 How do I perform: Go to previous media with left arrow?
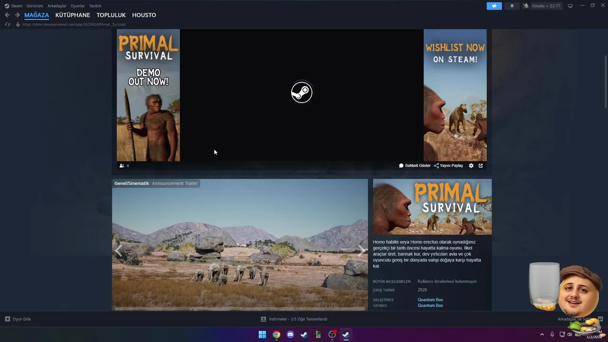point(118,250)
